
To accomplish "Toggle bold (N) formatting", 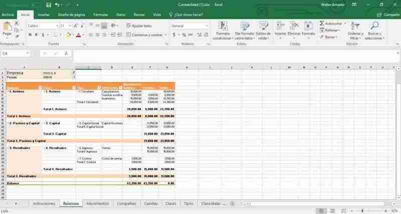I will click(x=30, y=35).
